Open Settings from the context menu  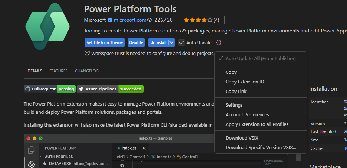coord(261,105)
